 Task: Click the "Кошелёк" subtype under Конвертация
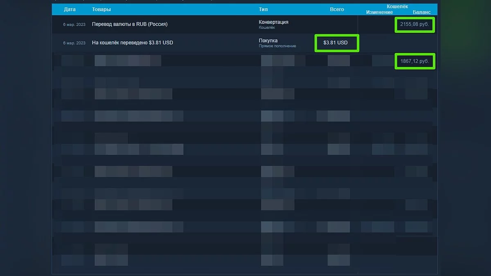click(x=267, y=28)
